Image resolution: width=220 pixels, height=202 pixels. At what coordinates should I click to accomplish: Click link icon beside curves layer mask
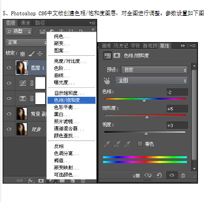(x=32, y=83)
